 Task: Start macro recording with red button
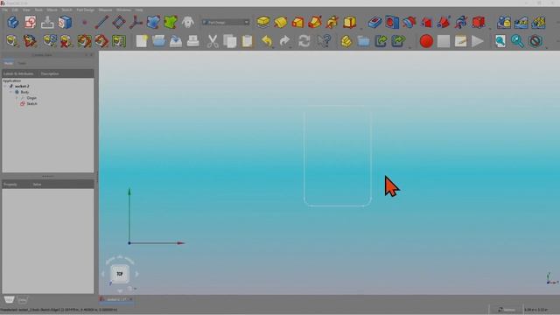coord(426,41)
